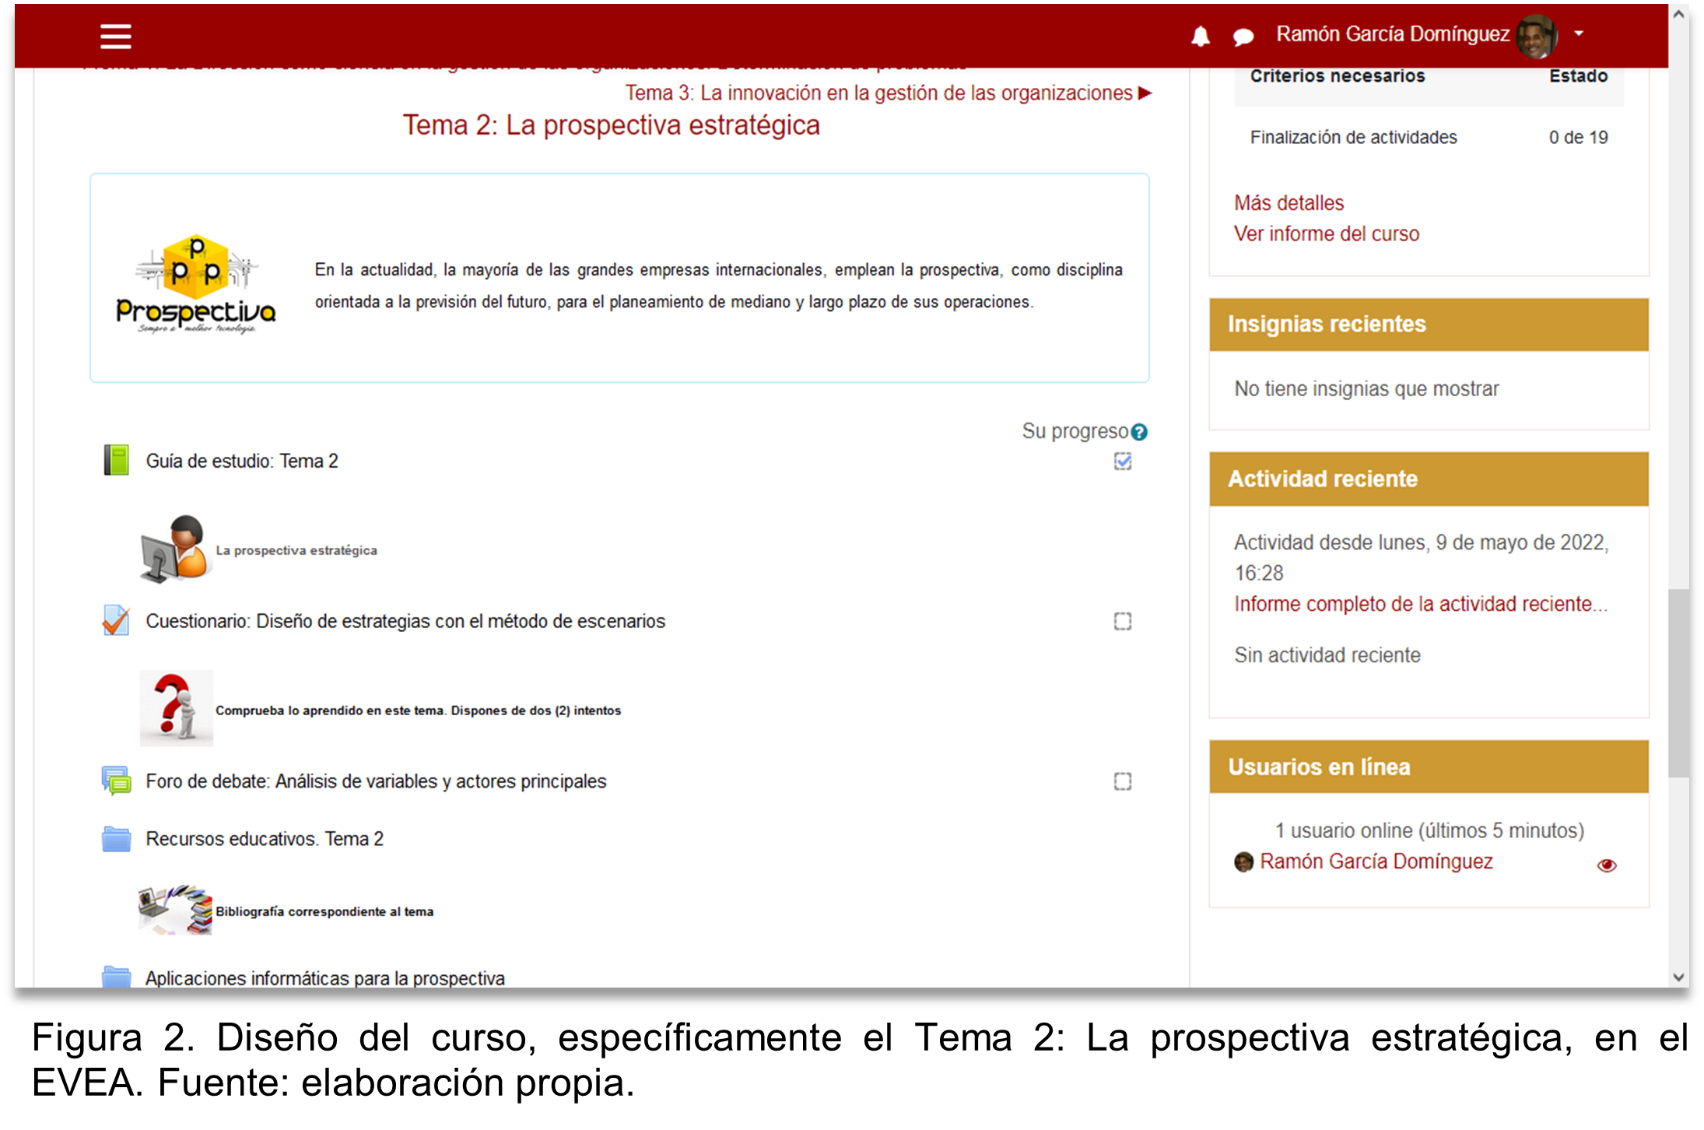
Task: Open Aplicaciones informáticas para la prospectiva
Action: click(325, 977)
